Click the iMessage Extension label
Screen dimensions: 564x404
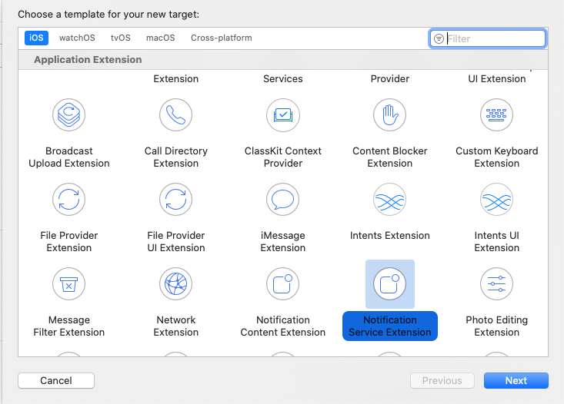point(283,241)
